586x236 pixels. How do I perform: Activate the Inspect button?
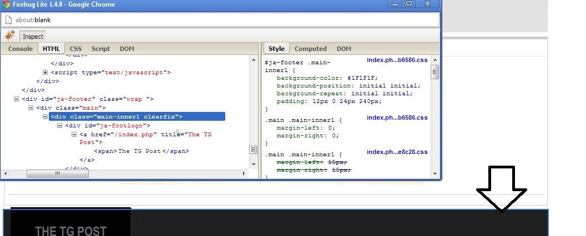(x=33, y=36)
